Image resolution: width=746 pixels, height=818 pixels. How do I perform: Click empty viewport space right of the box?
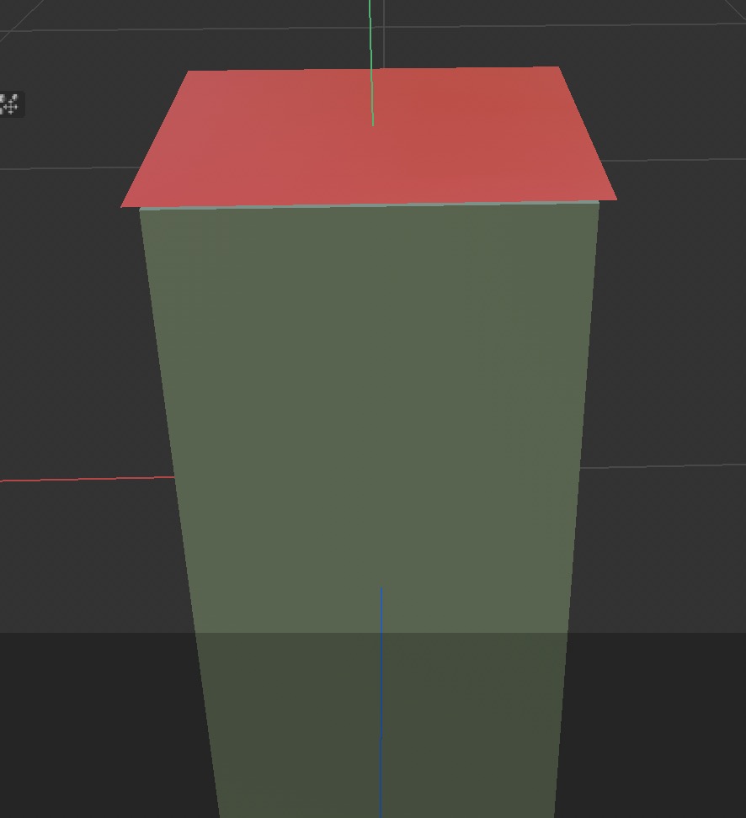[682, 337]
